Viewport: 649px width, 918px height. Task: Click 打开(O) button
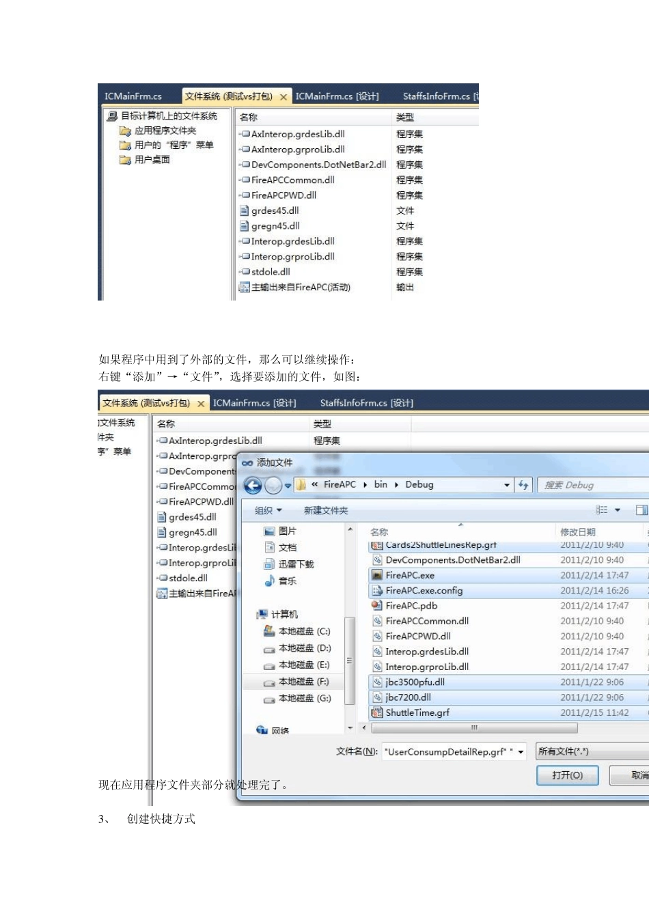(567, 775)
